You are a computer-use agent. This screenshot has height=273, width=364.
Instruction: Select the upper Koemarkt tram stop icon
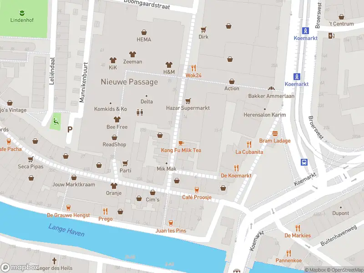(x=305, y=30)
